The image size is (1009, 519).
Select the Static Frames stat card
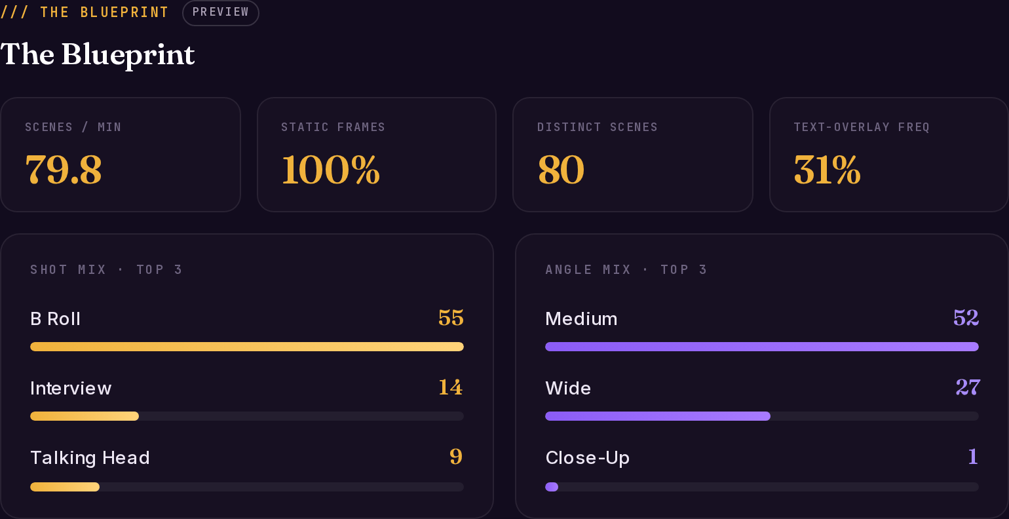377,155
